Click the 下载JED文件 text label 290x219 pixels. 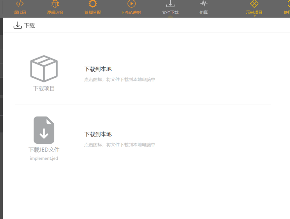coord(44,150)
